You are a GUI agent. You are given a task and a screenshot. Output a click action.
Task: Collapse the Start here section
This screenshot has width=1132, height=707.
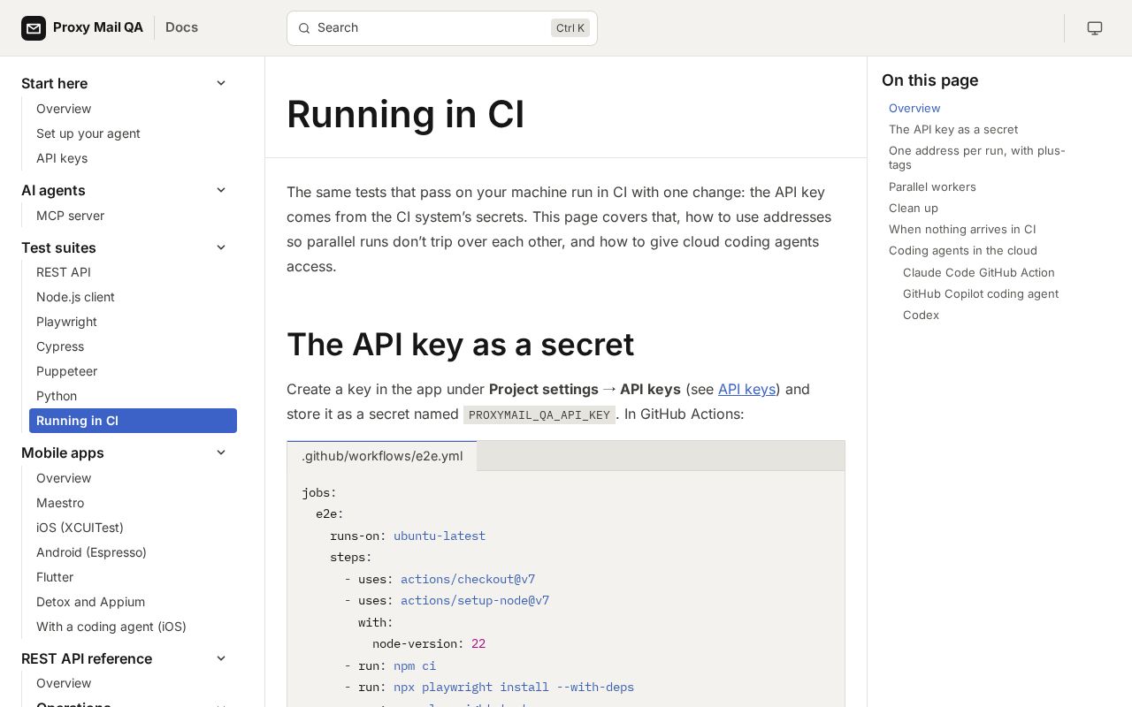221,83
